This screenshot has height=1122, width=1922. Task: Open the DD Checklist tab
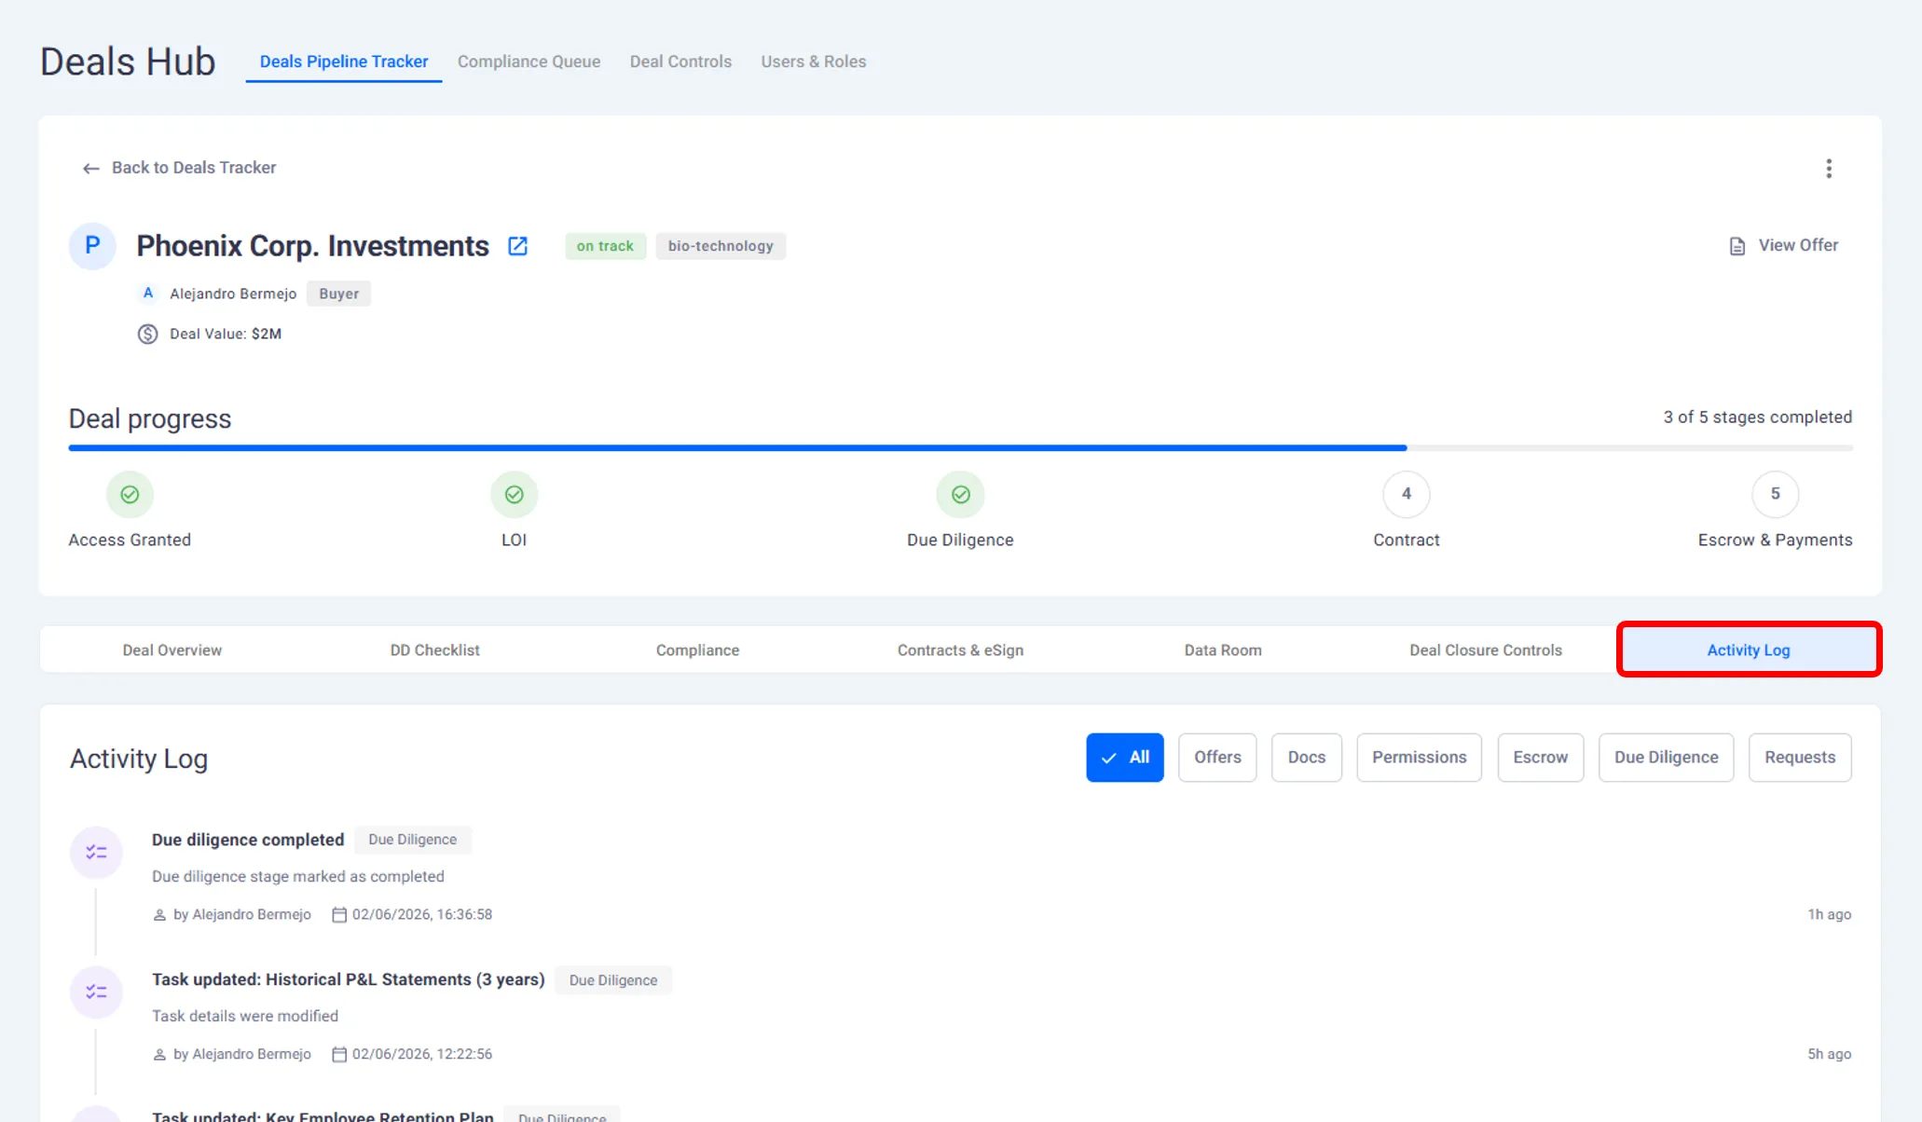pos(434,650)
